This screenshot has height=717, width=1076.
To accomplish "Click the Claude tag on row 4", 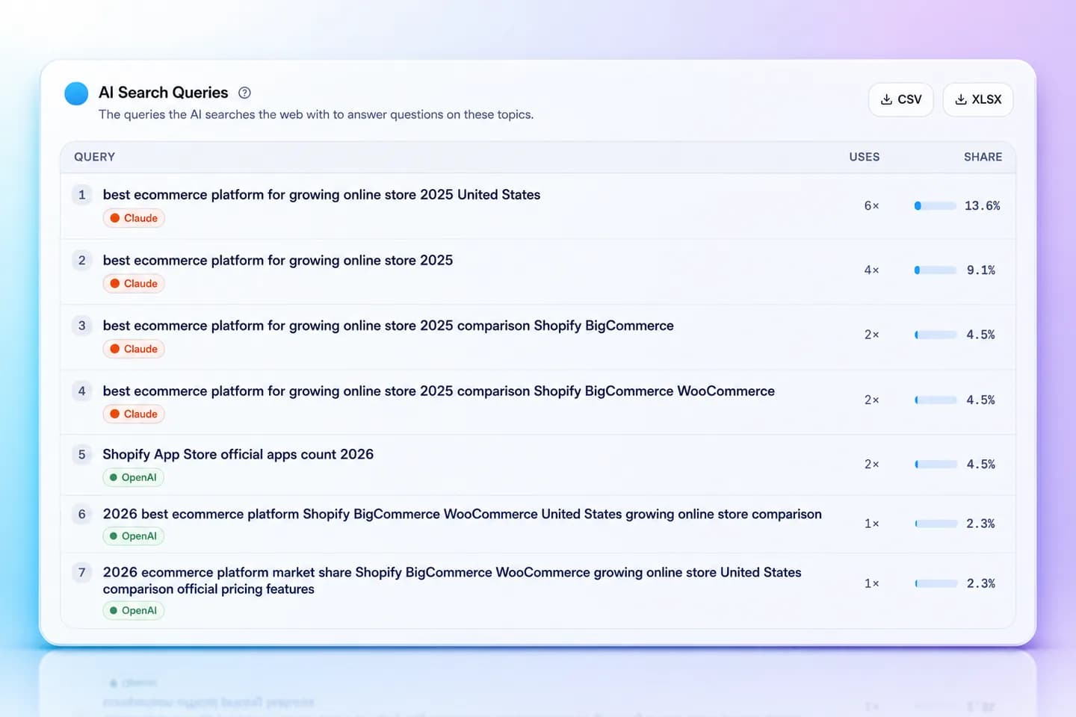I will click(x=134, y=414).
